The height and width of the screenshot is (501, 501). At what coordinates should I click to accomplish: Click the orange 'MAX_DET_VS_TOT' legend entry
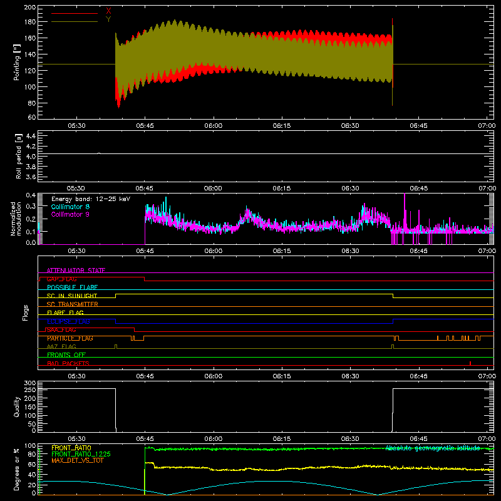pos(78,460)
